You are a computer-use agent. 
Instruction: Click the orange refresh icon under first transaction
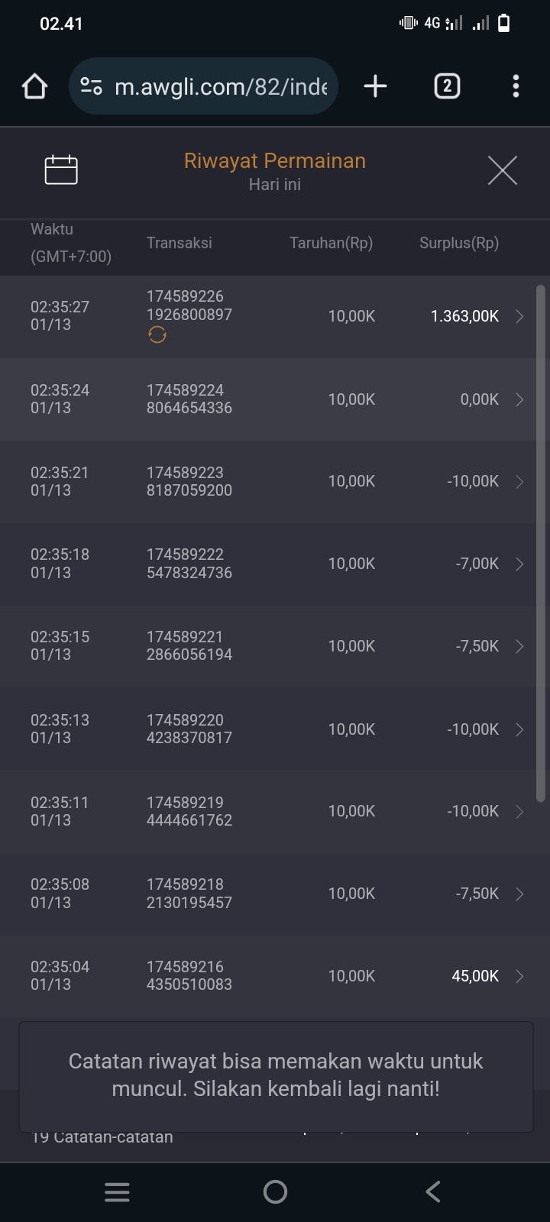click(x=157, y=335)
